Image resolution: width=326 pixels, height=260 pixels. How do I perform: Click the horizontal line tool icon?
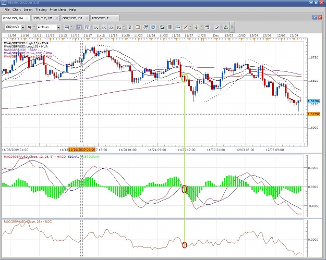tap(177, 27)
